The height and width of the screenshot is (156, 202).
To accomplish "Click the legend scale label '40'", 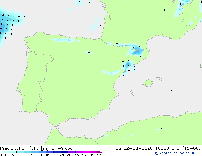I will pyautogui.click(x=84, y=155).
